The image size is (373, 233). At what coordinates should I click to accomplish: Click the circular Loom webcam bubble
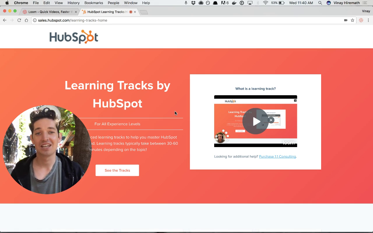point(47,150)
